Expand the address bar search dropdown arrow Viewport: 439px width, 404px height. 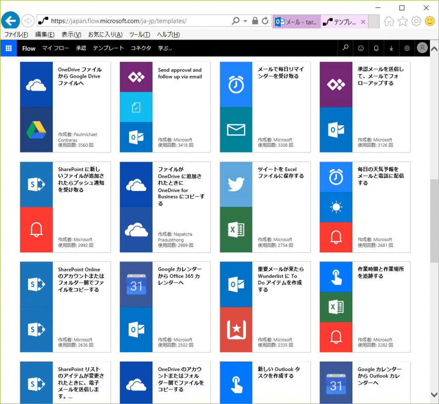click(x=245, y=21)
